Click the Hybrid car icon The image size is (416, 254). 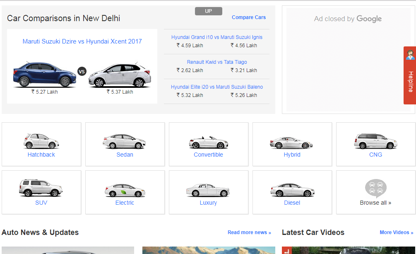coord(291,143)
